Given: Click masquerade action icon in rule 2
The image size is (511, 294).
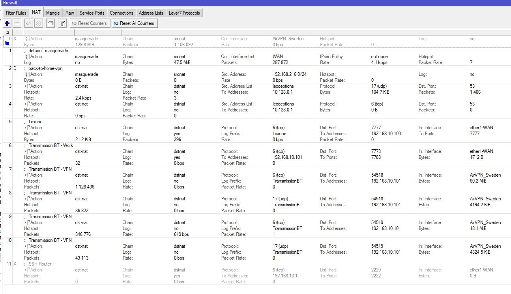Looking at the screenshot, I should coord(27,74).
